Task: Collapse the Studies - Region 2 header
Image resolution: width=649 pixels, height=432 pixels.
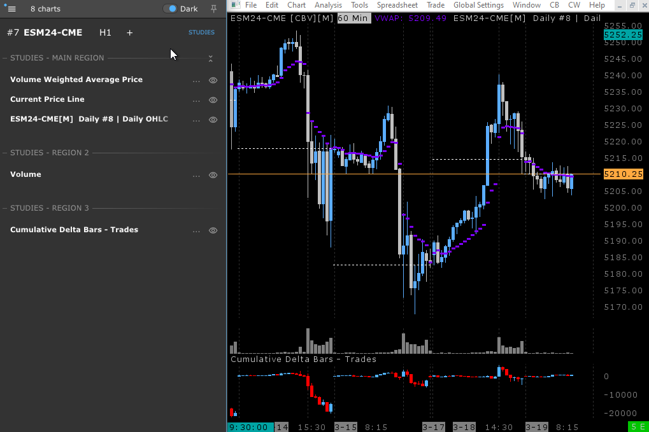Action: pyautogui.click(x=50, y=153)
